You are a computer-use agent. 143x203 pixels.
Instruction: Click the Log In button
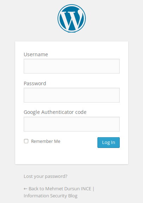tap(108, 143)
